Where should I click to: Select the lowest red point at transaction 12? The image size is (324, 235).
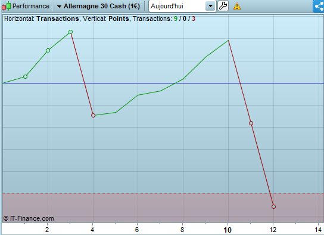pyautogui.click(x=273, y=206)
